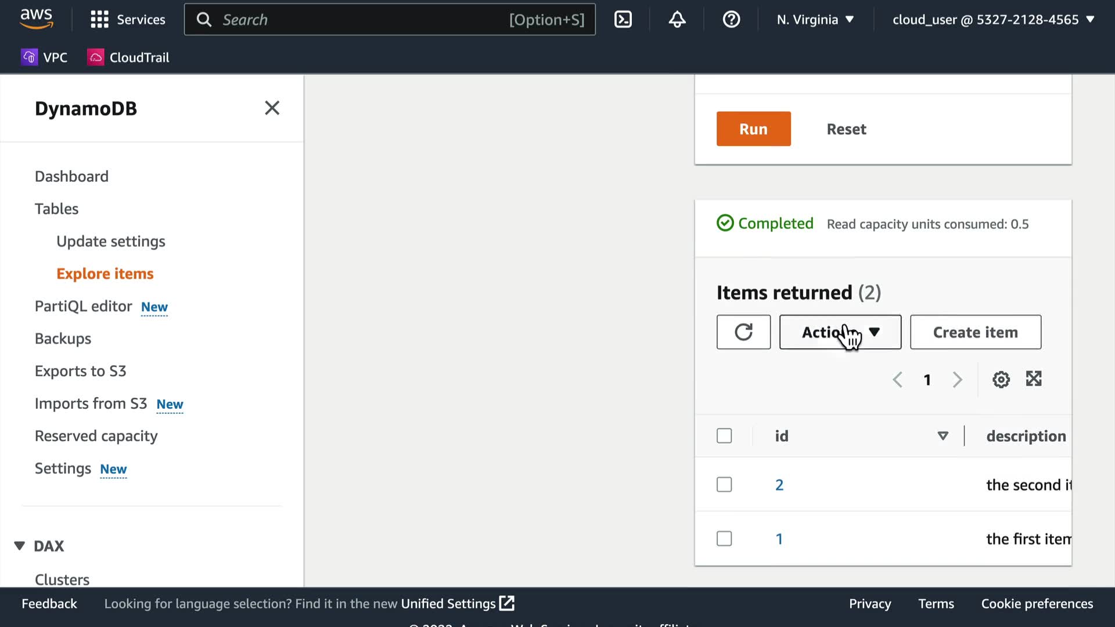Refresh the returned items list
Viewport: 1115px width, 627px height.
pyautogui.click(x=743, y=332)
